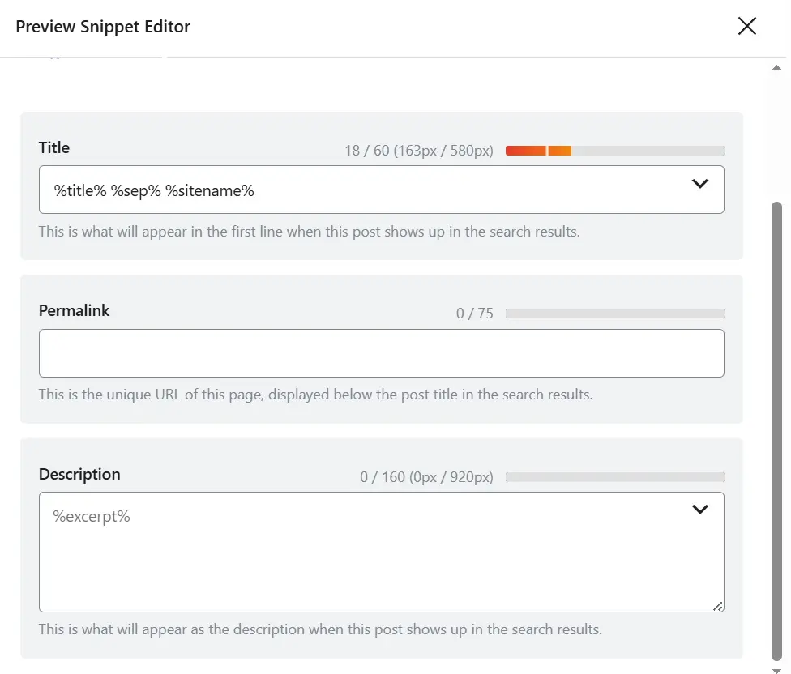Click the Permalink field label
791x674 pixels.
click(74, 311)
